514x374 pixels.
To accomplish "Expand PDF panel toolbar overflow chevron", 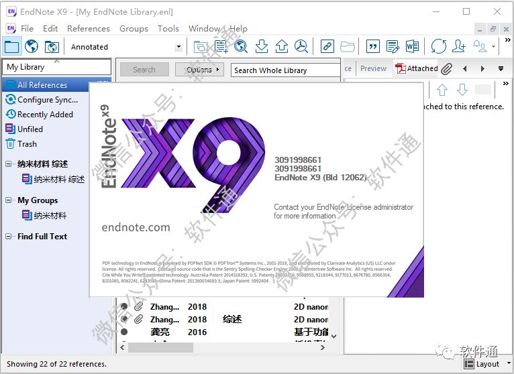I will coord(506,84).
